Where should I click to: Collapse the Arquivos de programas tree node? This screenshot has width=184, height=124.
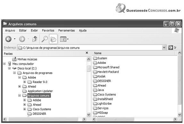point(14,73)
